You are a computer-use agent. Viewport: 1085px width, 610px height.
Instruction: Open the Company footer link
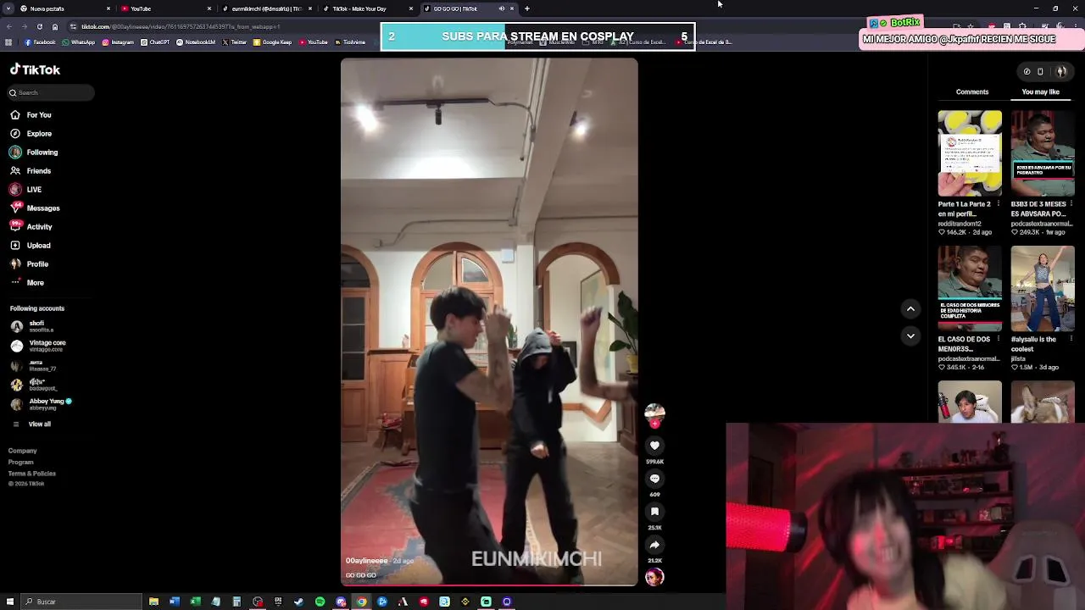(x=23, y=451)
